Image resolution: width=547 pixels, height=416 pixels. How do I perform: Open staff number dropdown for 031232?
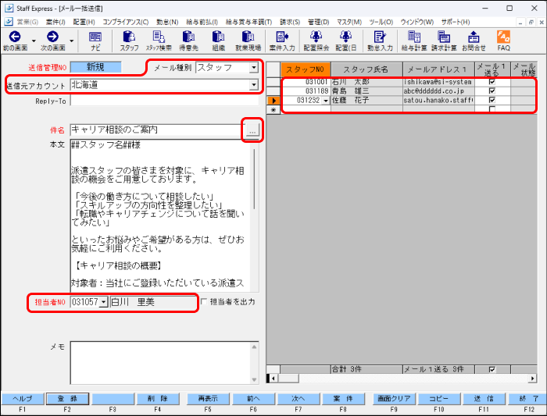pos(326,101)
